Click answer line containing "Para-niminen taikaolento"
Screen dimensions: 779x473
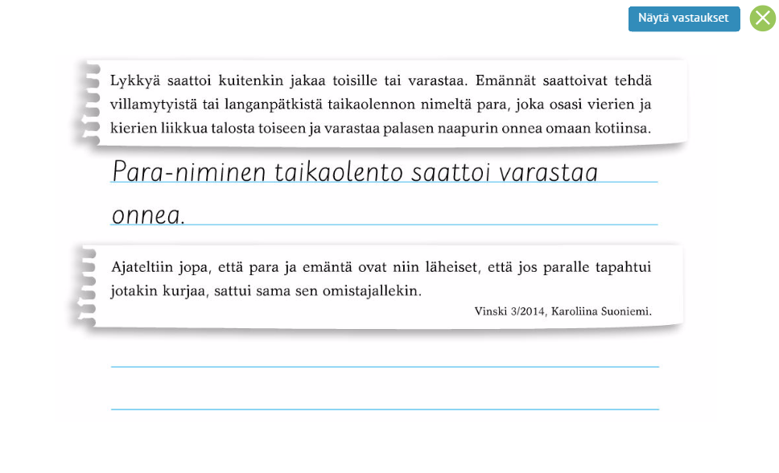pyautogui.click(x=384, y=172)
